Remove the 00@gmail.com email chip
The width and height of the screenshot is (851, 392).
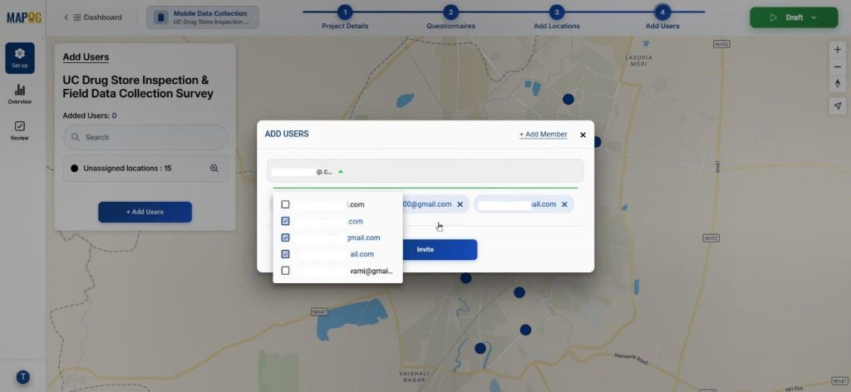click(x=460, y=204)
